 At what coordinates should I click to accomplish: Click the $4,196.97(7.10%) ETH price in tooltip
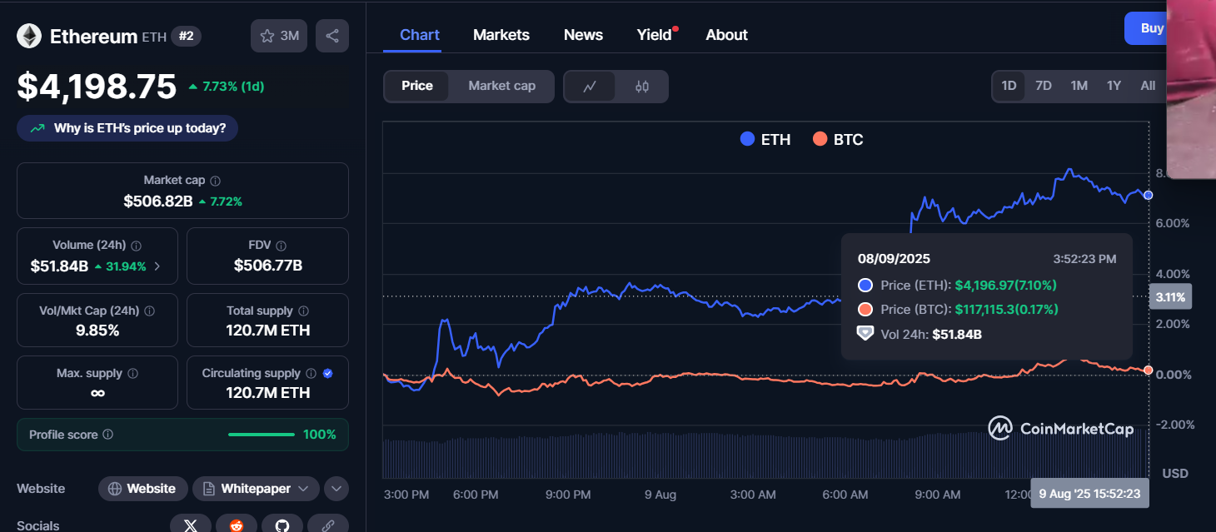click(1006, 286)
